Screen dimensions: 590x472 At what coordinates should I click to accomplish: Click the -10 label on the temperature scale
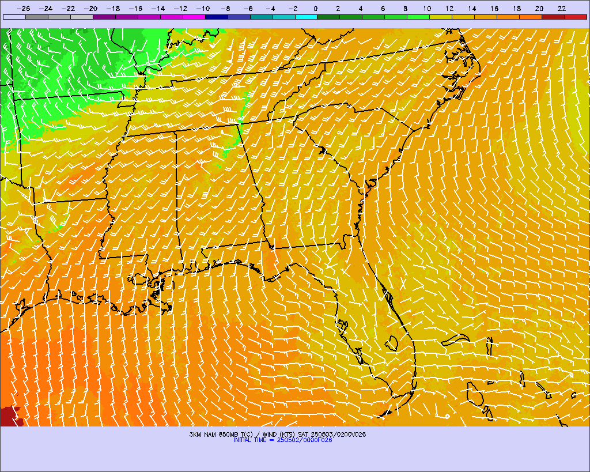point(203,9)
